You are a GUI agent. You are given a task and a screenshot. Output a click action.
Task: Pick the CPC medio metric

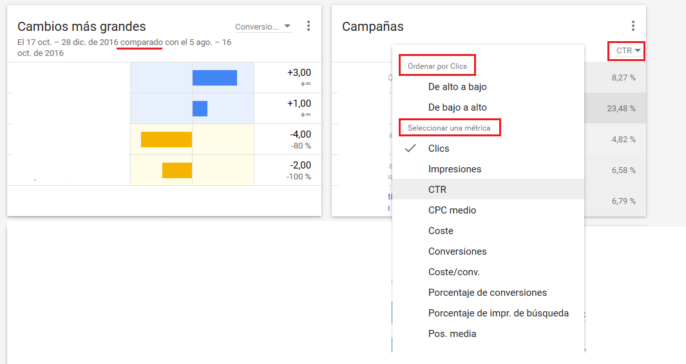click(452, 210)
